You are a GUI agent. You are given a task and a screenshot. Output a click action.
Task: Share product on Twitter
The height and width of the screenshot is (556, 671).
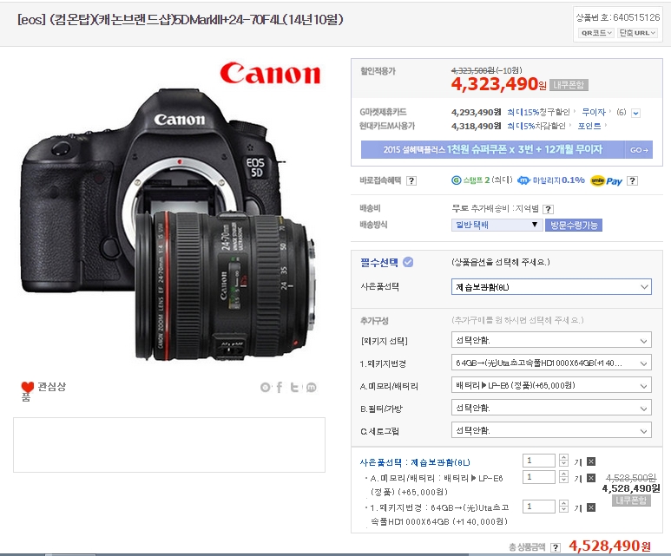click(295, 388)
